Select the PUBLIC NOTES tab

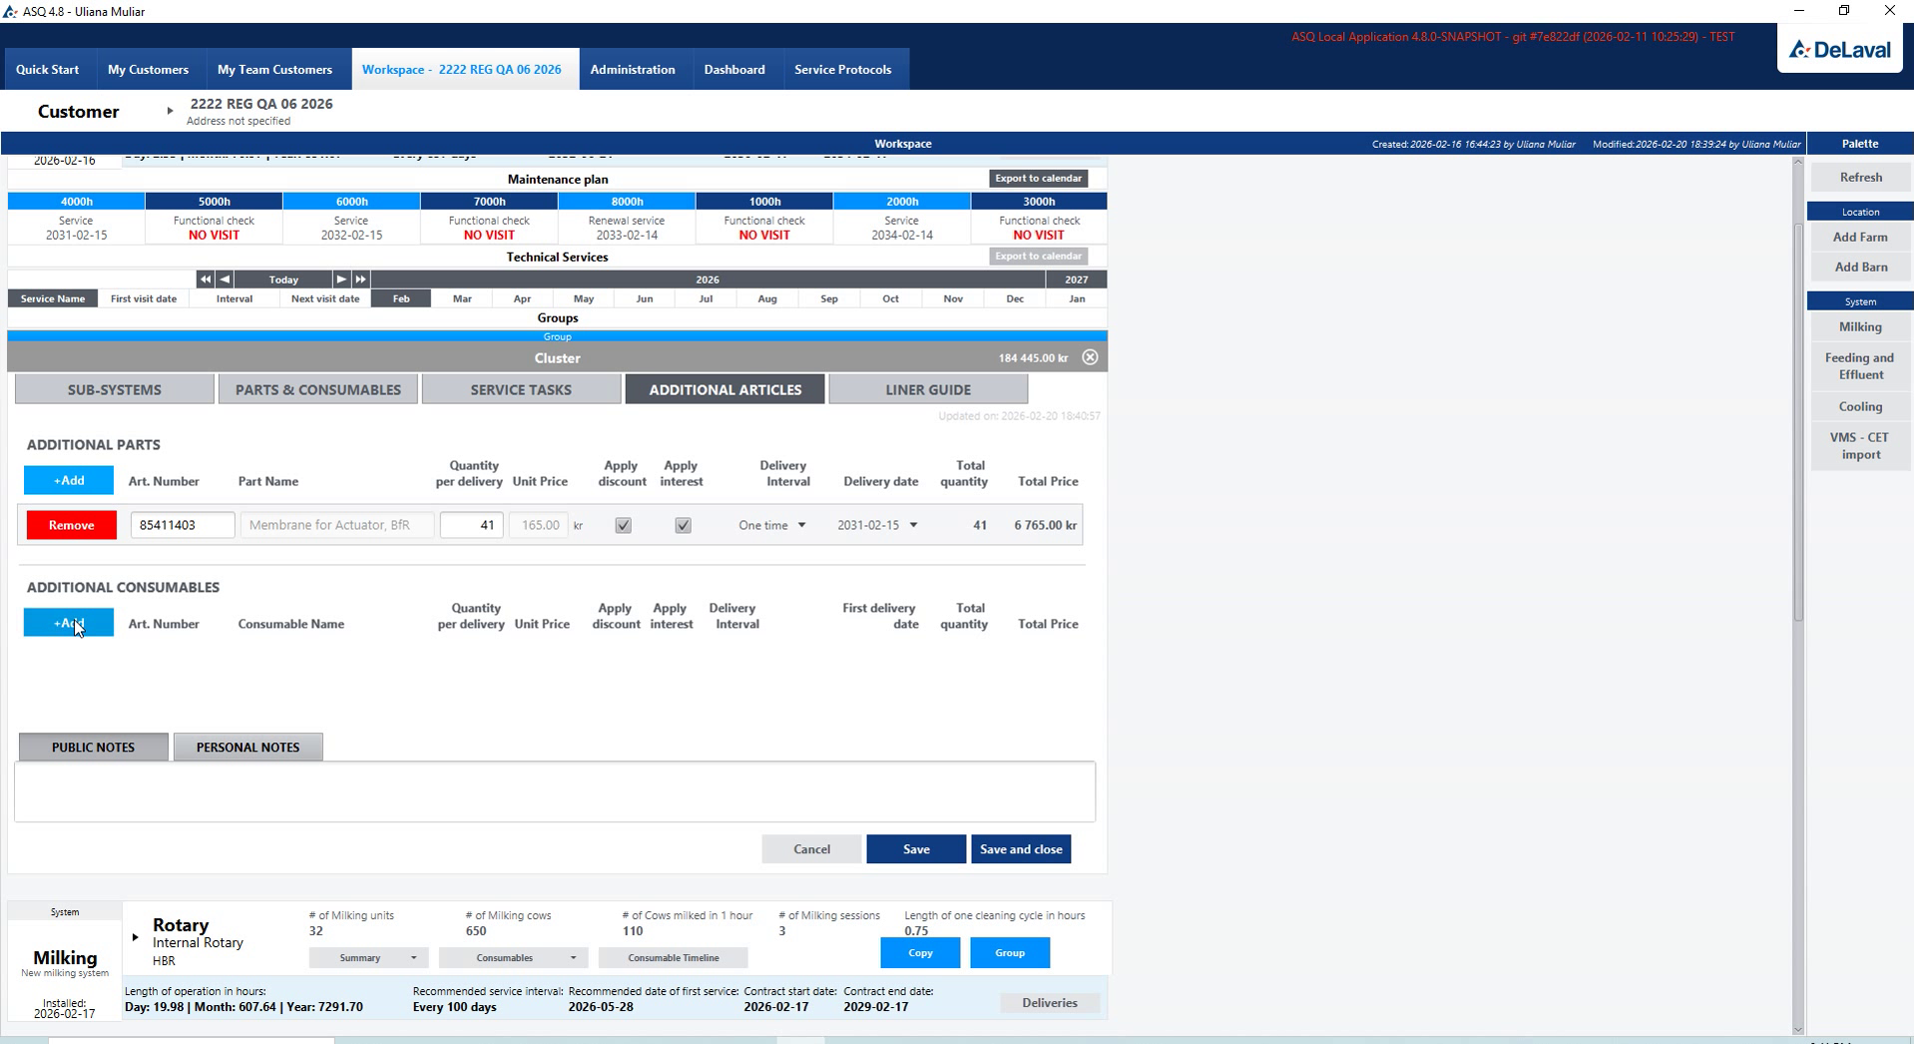click(93, 747)
